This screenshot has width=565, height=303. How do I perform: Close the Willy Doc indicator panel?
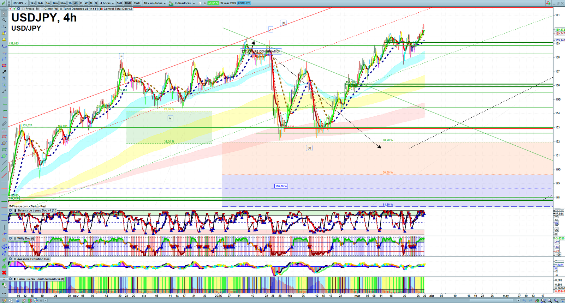[x=11, y=238]
